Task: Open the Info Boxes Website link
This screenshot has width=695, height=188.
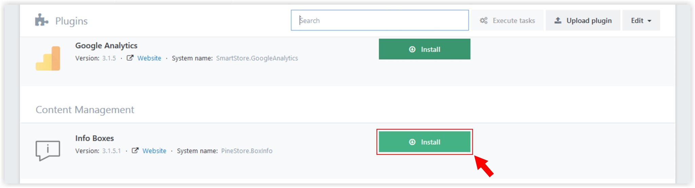Action: [154, 151]
